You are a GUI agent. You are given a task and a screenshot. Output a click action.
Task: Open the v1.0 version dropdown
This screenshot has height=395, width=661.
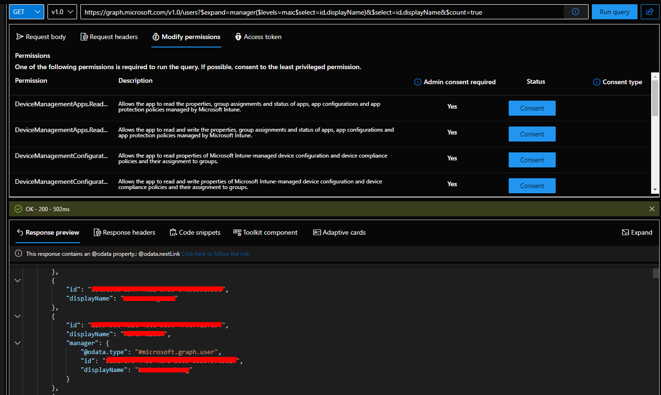pyautogui.click(x=62, y=12)
